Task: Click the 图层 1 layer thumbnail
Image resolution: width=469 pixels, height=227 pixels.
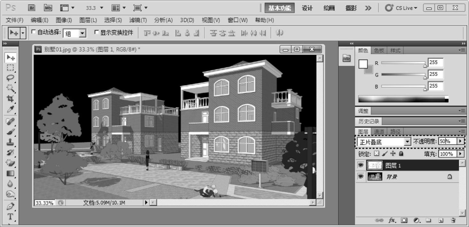Action: point(375,165)
